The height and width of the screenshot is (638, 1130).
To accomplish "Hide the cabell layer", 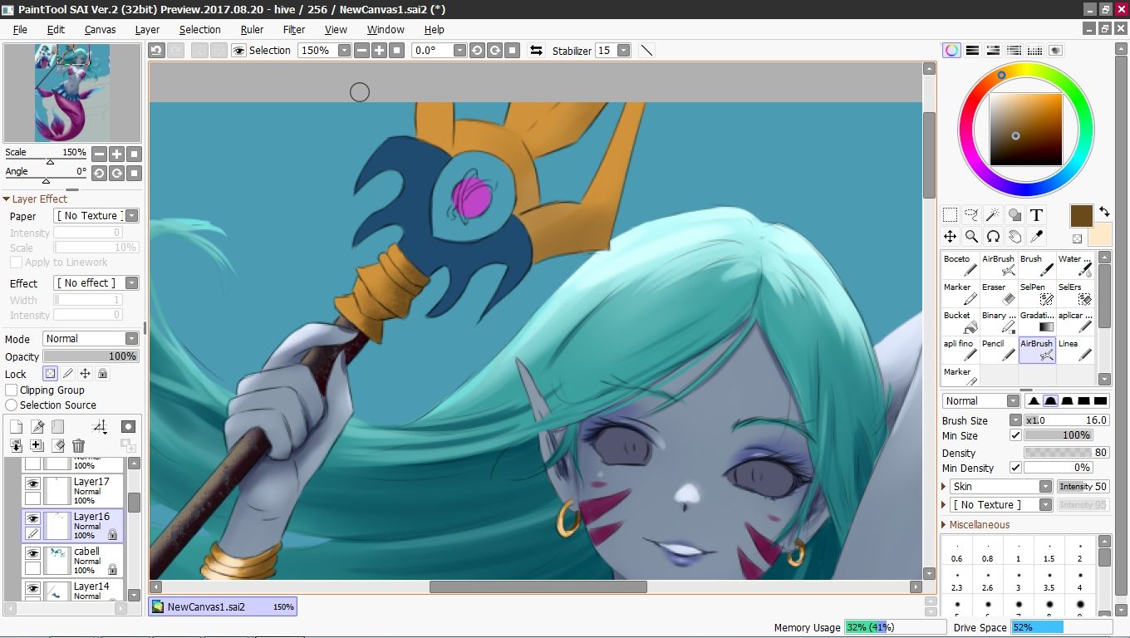I will click(x=32, y=553).
